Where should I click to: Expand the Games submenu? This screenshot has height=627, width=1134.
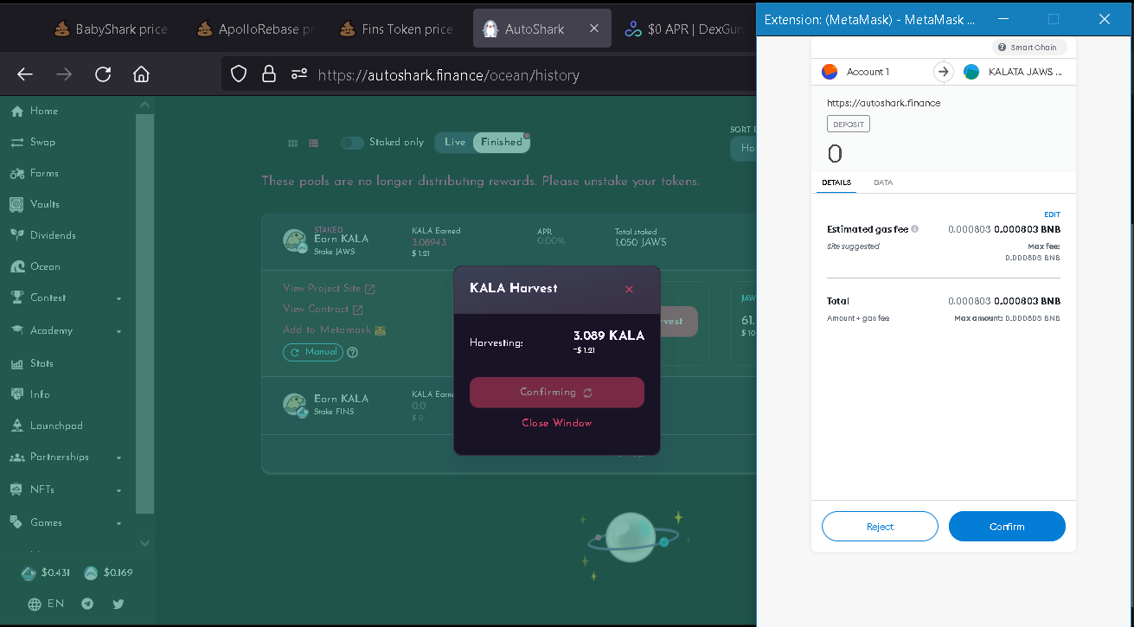[65, 522]
